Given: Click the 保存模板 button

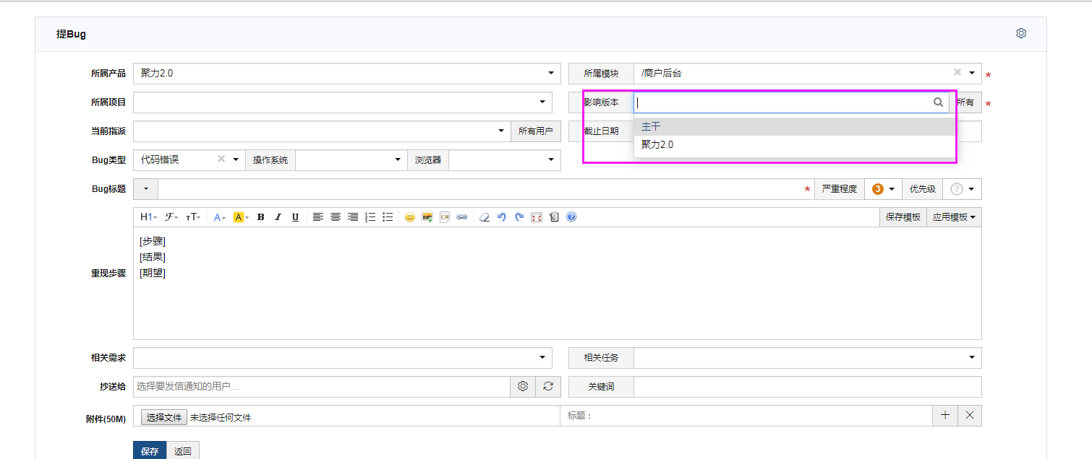Looking at the screenshot, I should click(903, 217).
